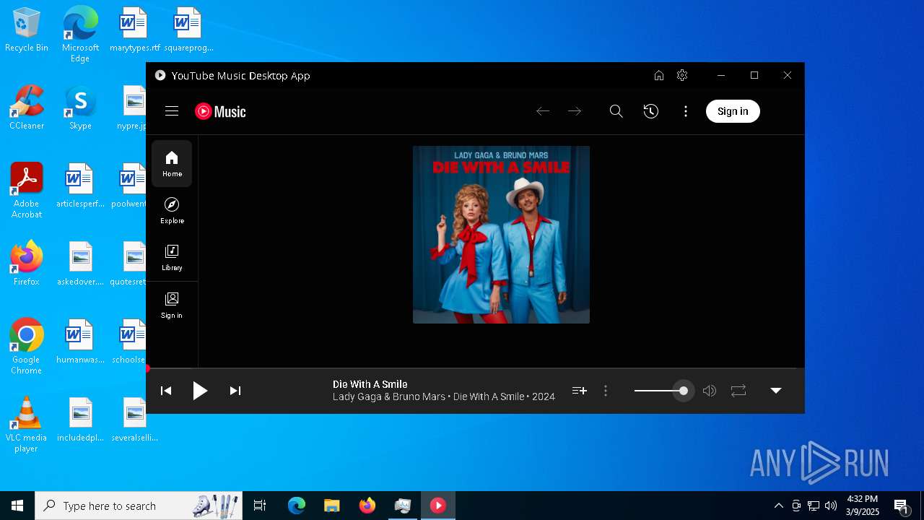This screenshot has width=924, height=520.
Task: Click Die With A Smile album art
Action: click(x=501, y=235)
